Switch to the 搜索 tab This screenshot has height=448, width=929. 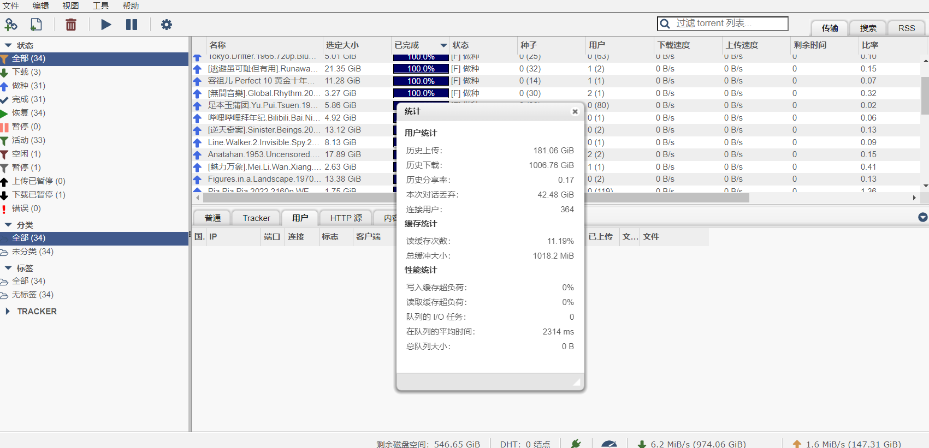pyautogui.click(x=868, y=28)
